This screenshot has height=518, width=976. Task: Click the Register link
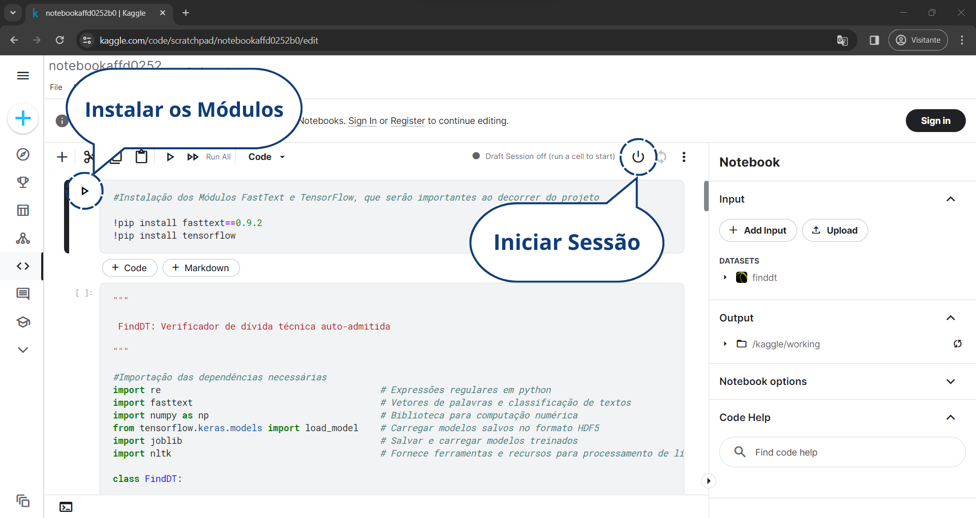407,121
